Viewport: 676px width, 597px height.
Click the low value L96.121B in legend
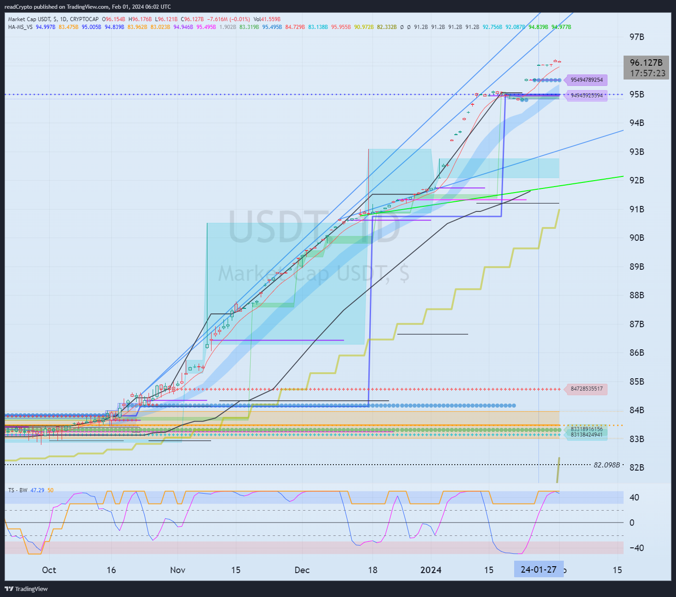(166, 19)
